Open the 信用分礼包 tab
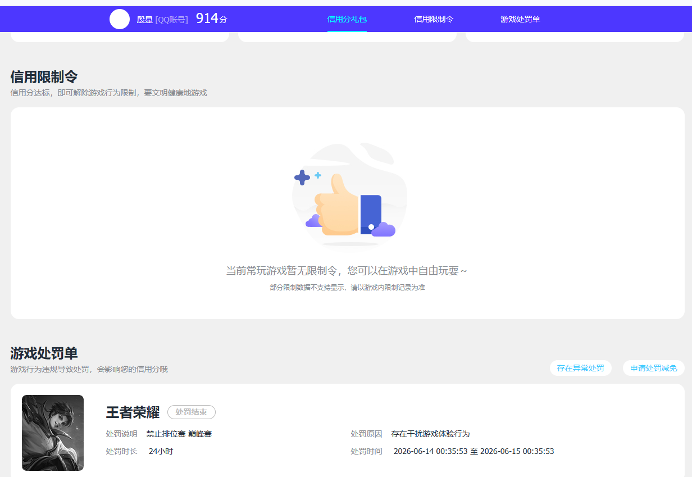The width and height of the screenshot is (692, 477). pos(347,19)
